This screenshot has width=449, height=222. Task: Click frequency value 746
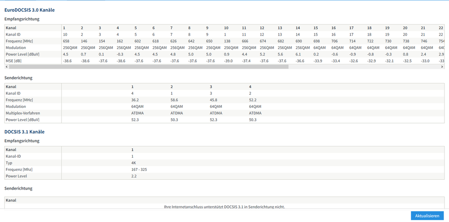coord(424,41)
